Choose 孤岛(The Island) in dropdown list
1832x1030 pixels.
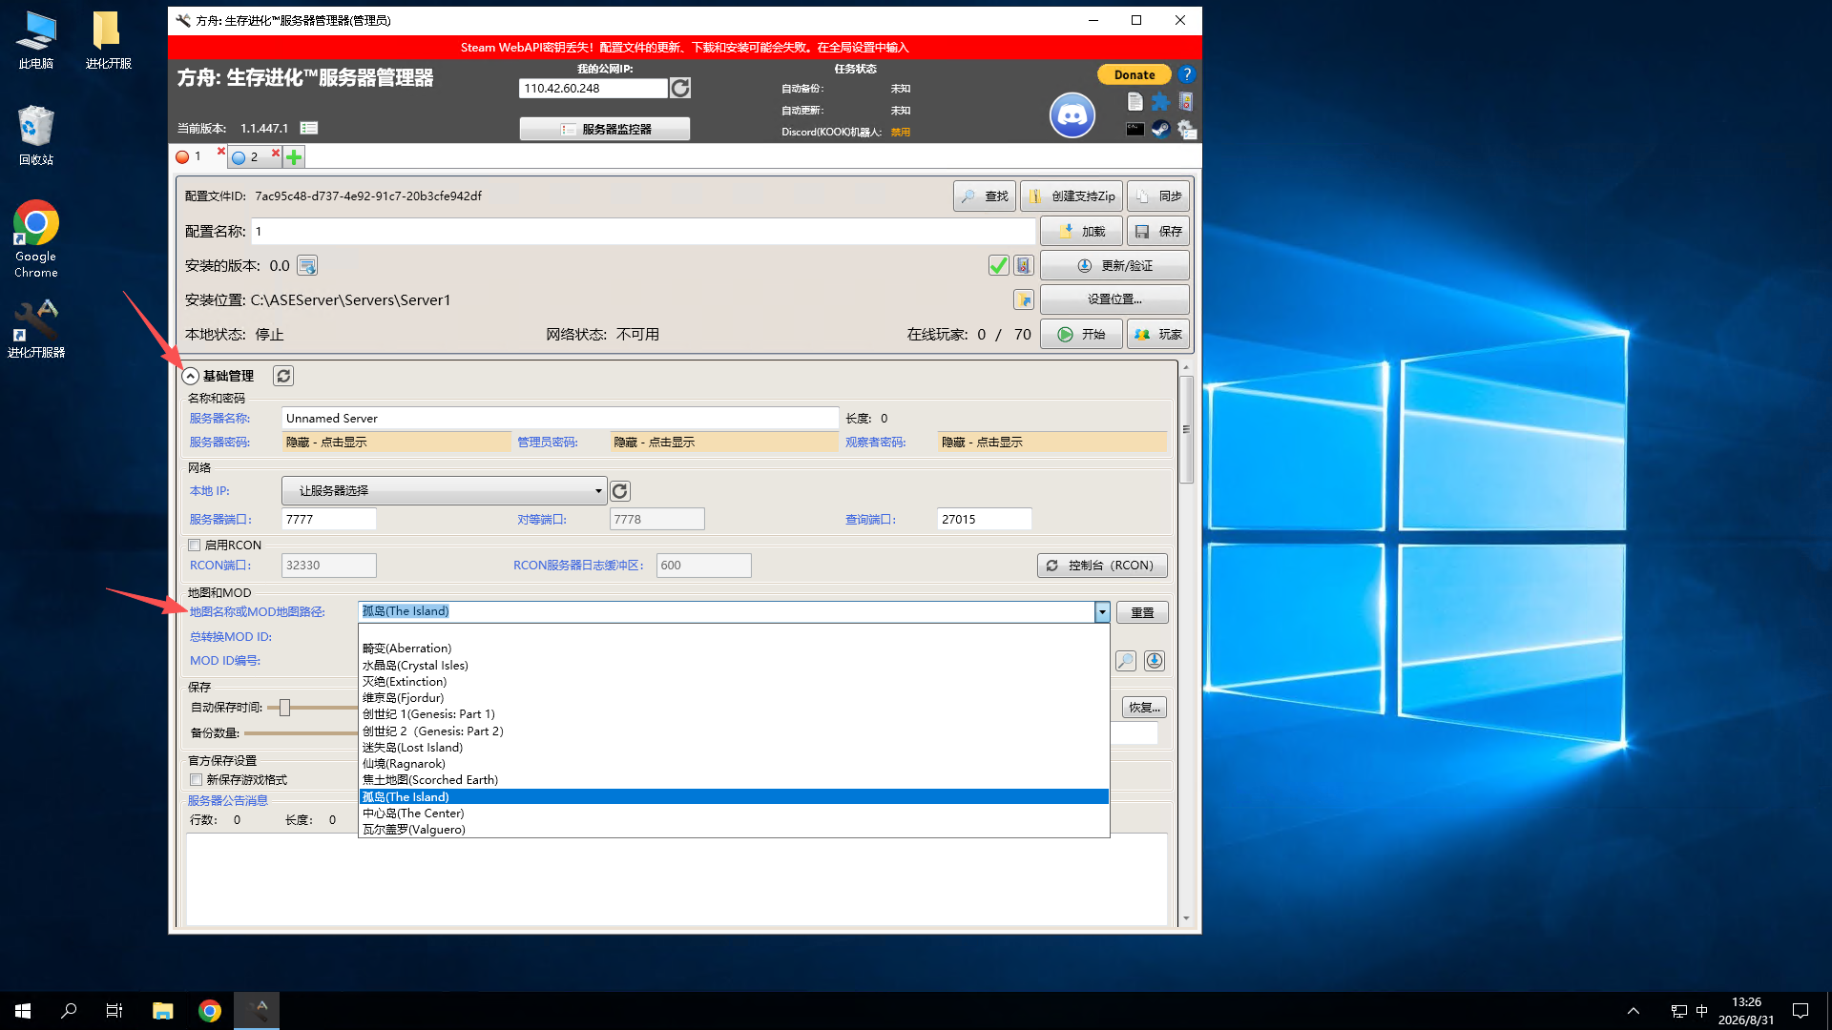pos(733,796)
